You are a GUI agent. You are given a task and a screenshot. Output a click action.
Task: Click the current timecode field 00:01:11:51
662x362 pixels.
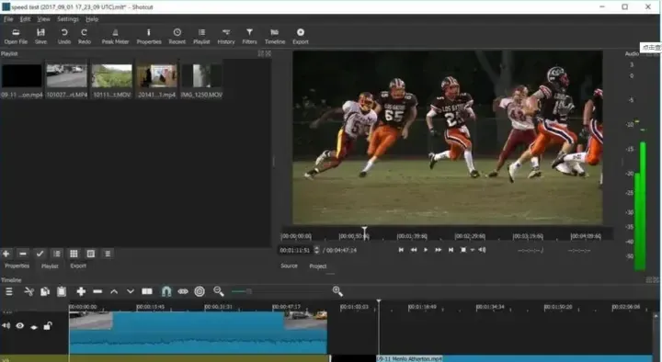click(x=295, y=250)
